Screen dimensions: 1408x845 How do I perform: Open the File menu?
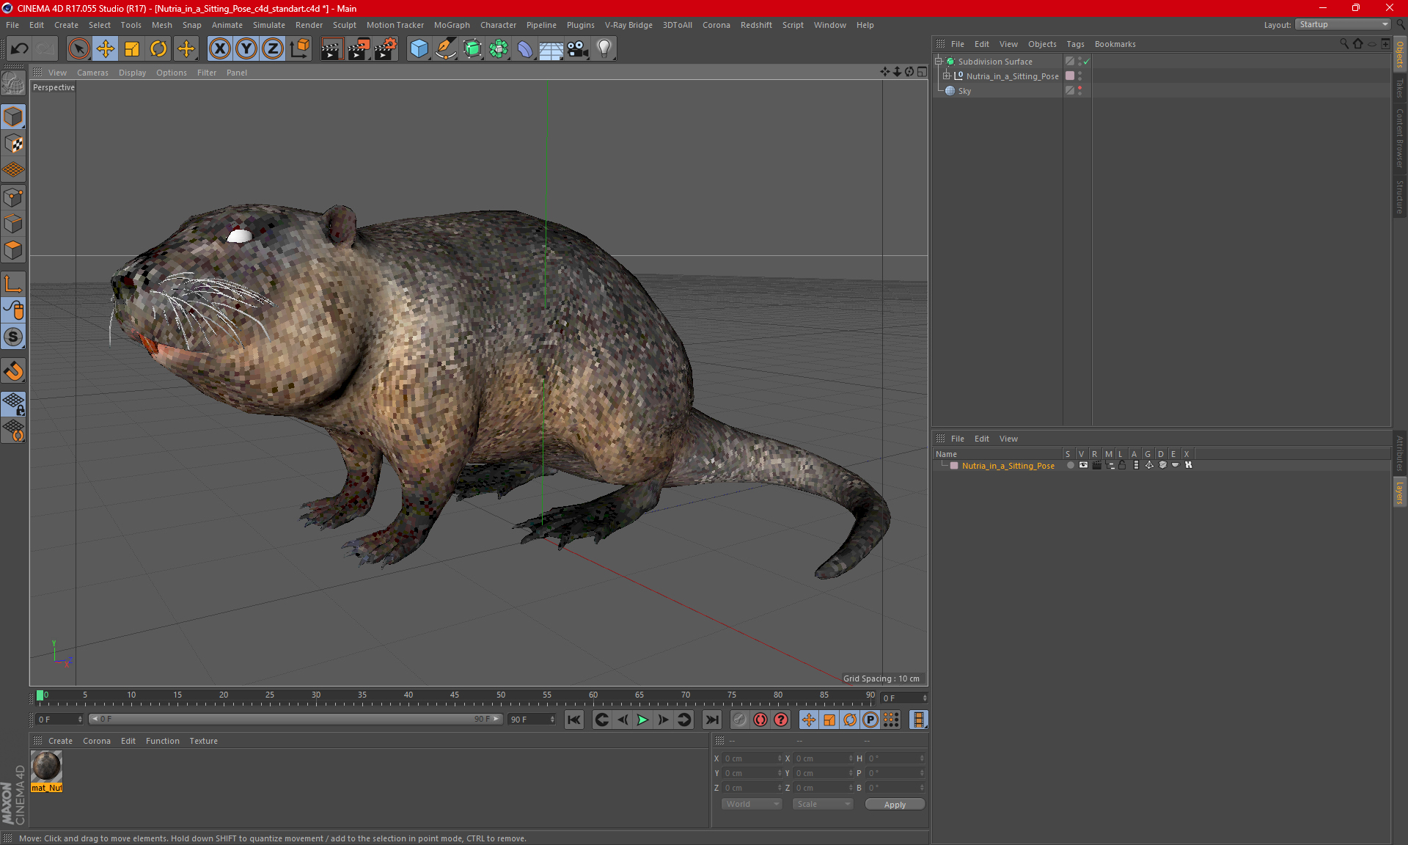click(x=12, y=25)
